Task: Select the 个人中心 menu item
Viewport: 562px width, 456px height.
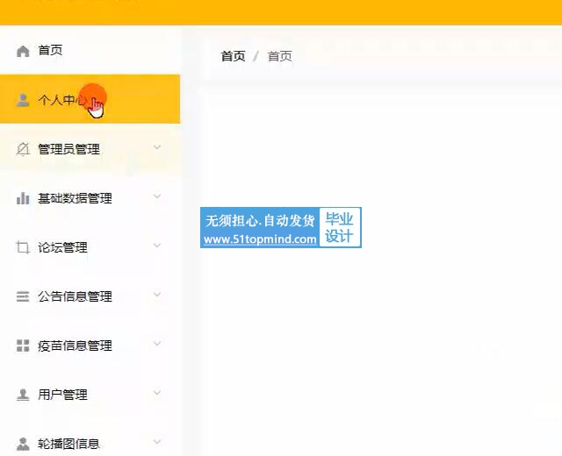Action: tap(90, 99)
